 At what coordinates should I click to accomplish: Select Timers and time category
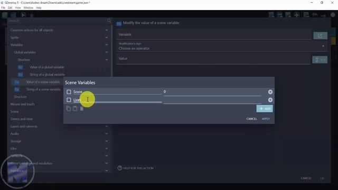click(21, 119)
